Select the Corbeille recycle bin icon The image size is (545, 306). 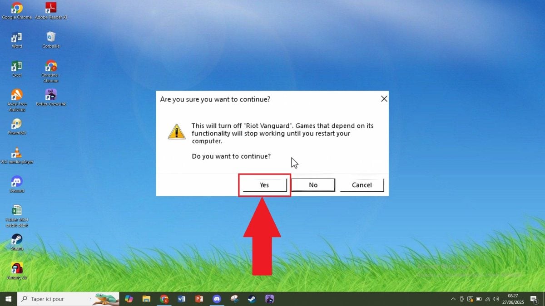tap(51, 38)
